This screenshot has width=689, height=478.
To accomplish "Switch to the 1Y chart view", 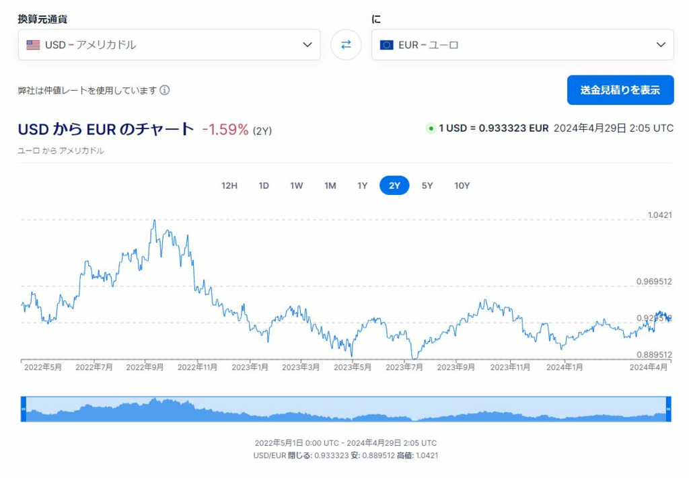I will click(362, 186).
